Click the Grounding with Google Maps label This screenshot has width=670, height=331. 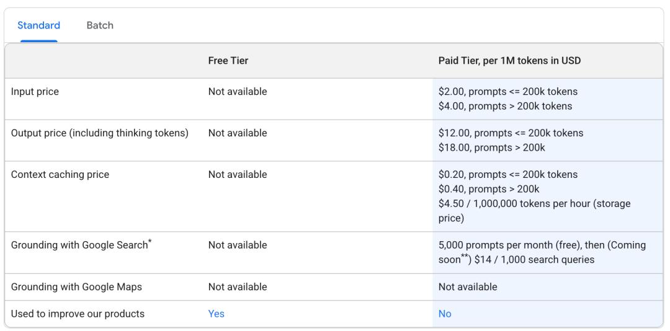click(76, 287)
